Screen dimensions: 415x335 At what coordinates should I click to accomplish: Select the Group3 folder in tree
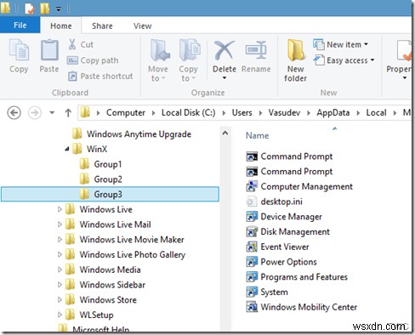(110, 194)
